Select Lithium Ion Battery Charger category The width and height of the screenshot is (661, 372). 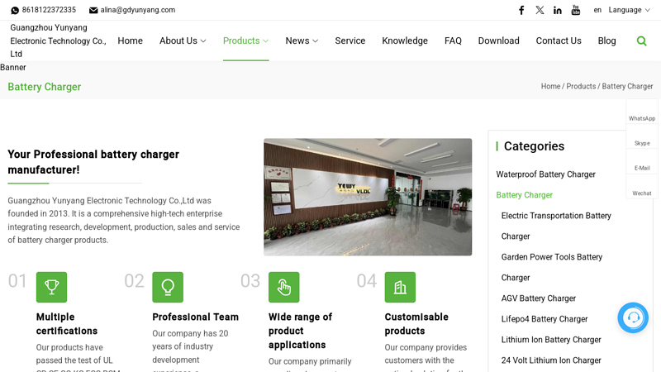pos(551,340)
